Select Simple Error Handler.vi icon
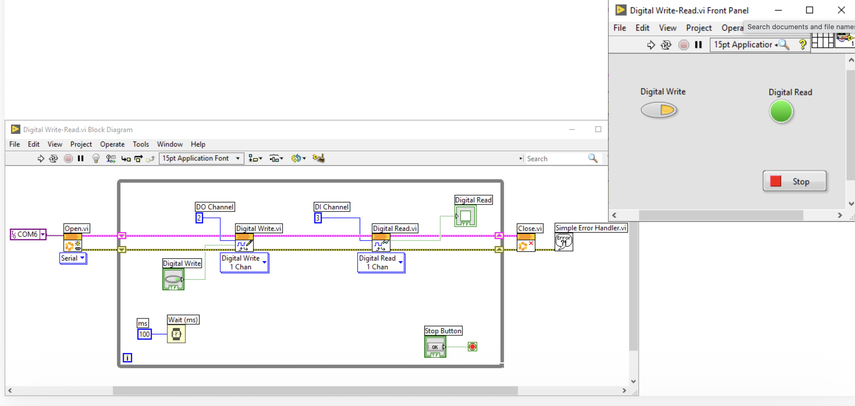The image size is (855, 406). 564,242
